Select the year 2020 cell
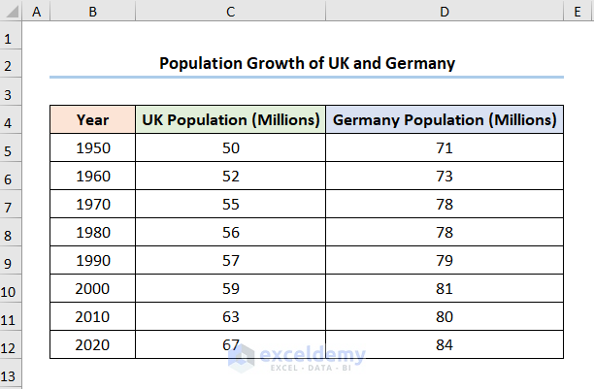Screen dimensions: 594x389 (92, 346)
